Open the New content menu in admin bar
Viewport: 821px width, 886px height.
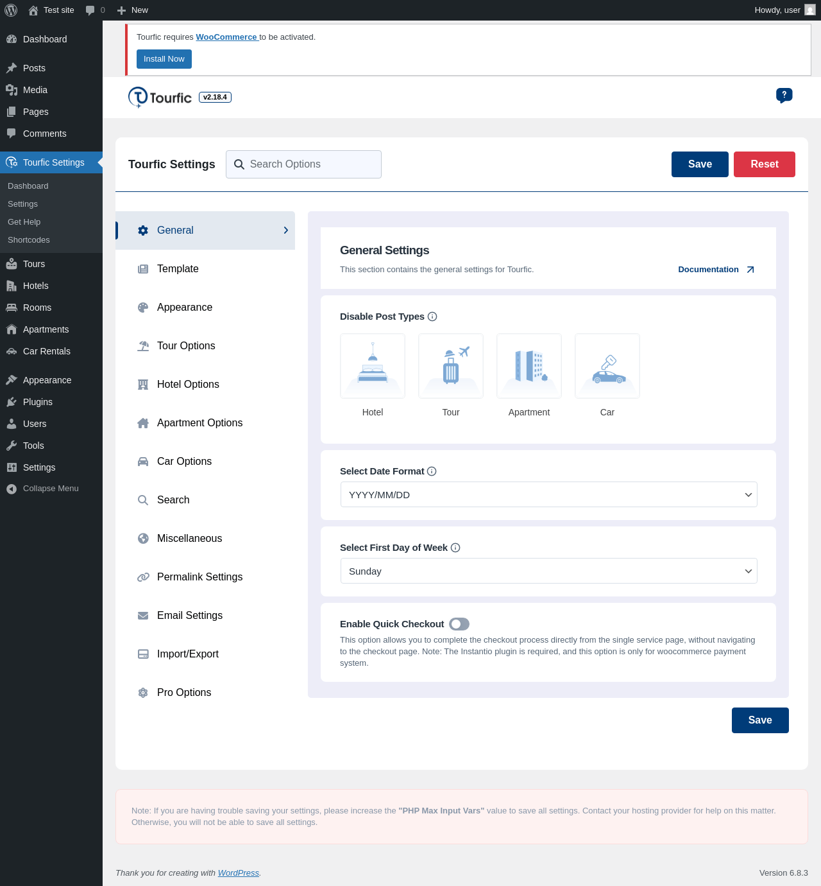pos(133,10)
